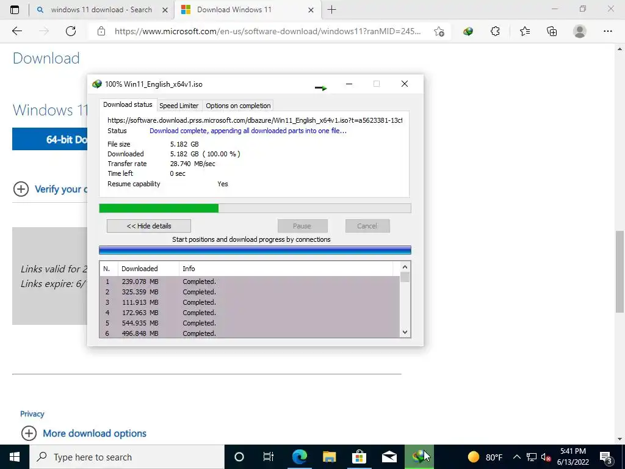This screenshot has width=625, height=469.
Task: Open the Options on completion tab
Action: (238, 106)
